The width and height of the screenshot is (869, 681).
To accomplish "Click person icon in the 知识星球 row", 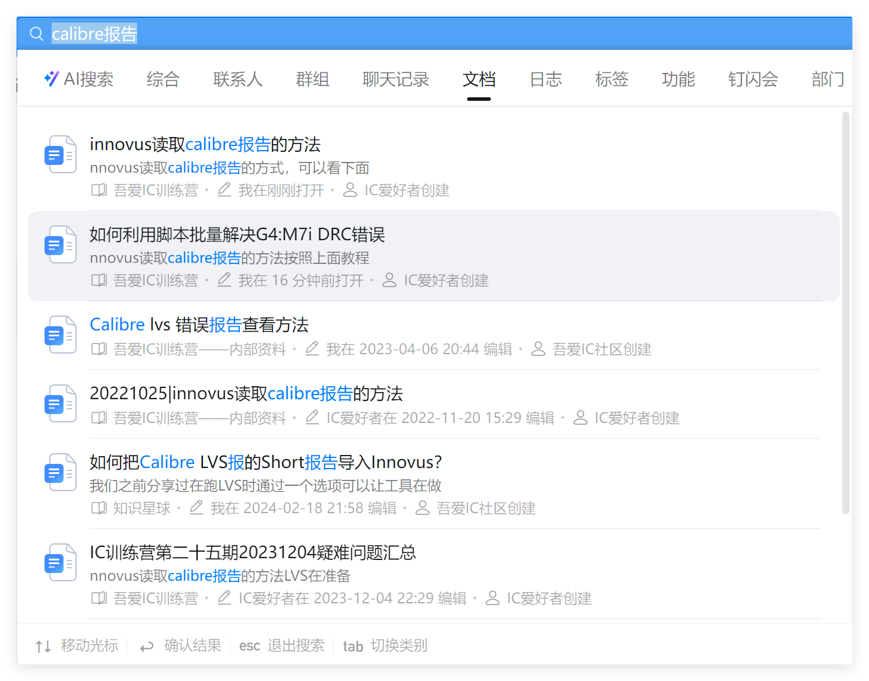I will [423, 508].
